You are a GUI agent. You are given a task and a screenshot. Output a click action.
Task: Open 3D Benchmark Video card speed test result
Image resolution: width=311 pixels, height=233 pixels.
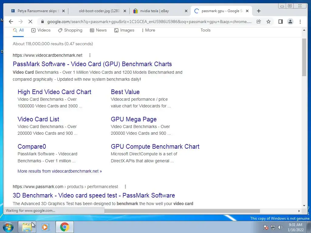[x=94, y=195]
